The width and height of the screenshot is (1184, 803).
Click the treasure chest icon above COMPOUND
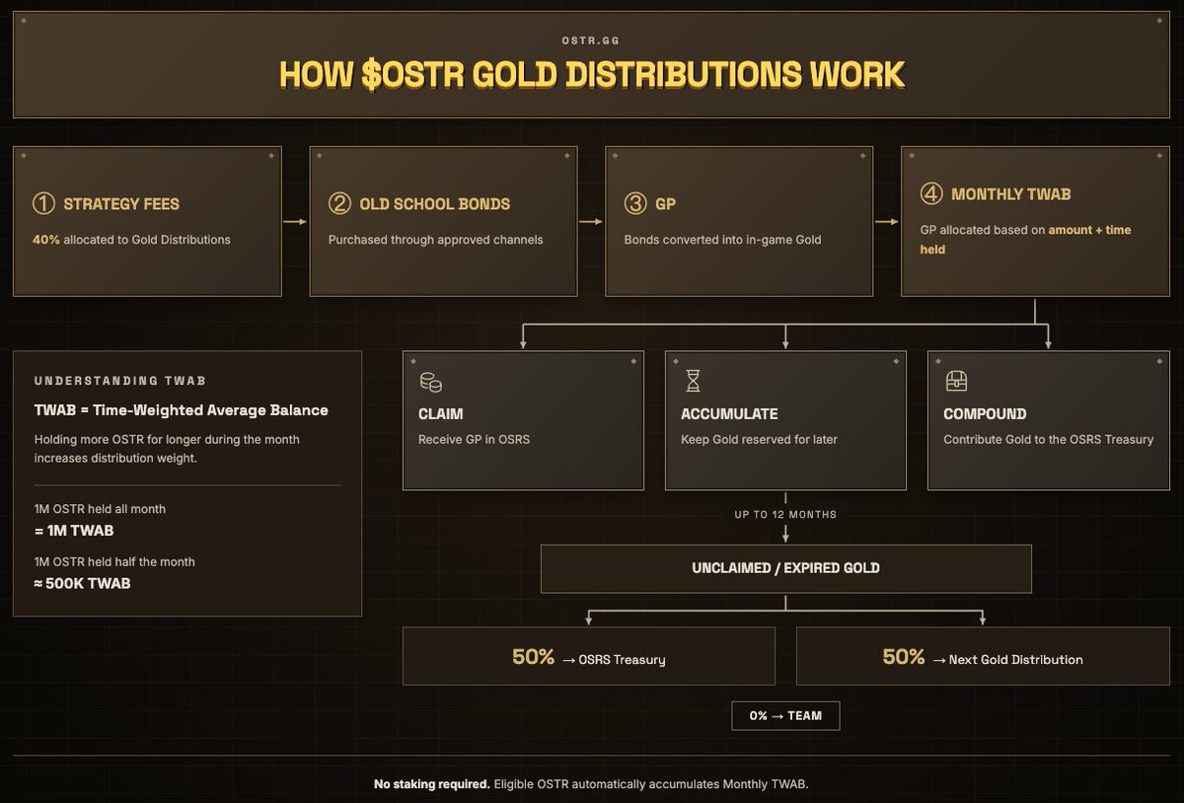[955, 381]
